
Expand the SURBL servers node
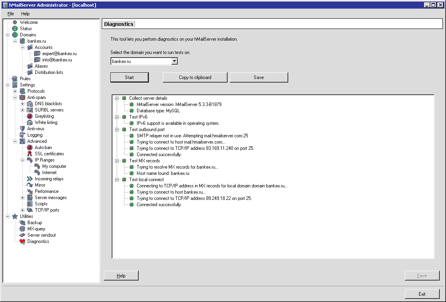(22, 110)
